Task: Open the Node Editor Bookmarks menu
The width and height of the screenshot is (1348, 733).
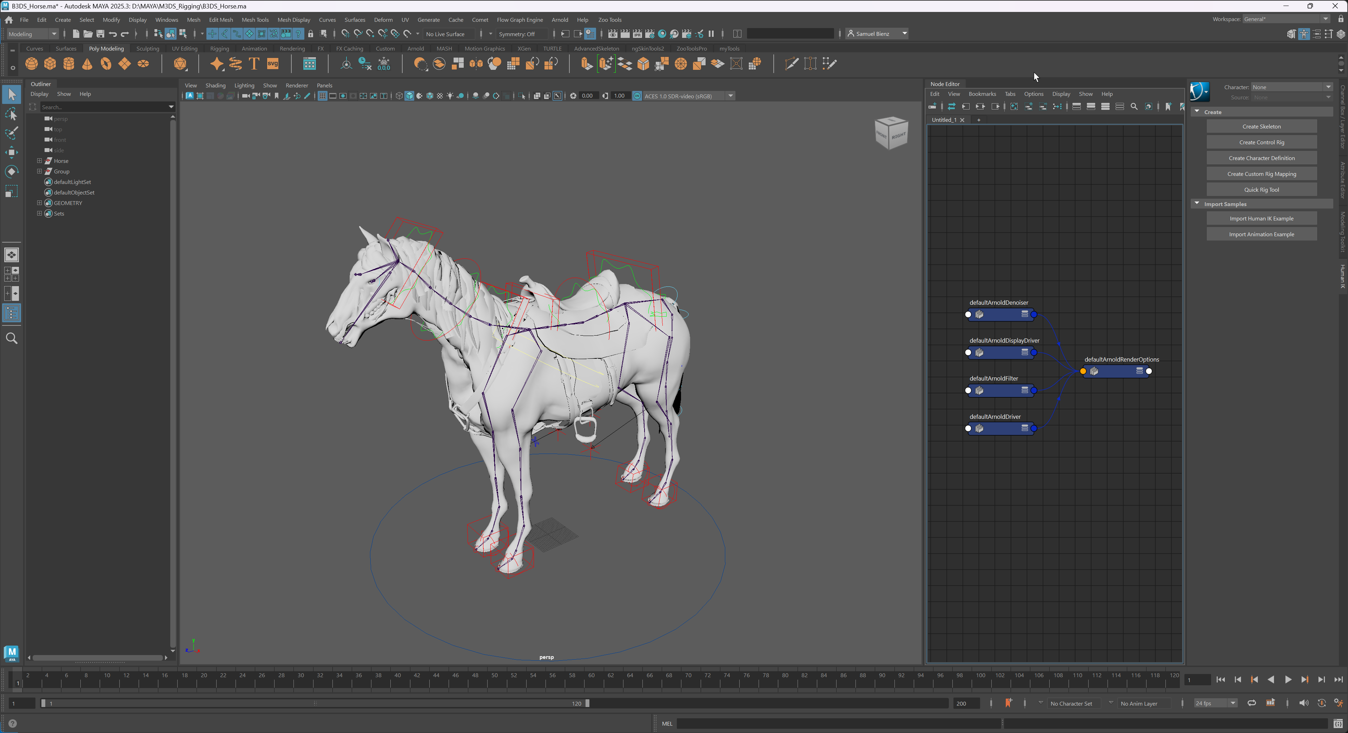Action: (982, 94)
